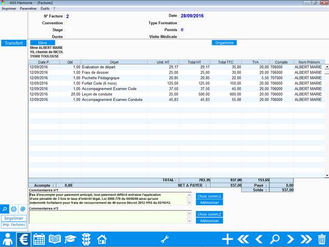Click Choix comm.1 button
Image resolution: width=329 pixels, height=247 pixels.
(x=210, y=196)
